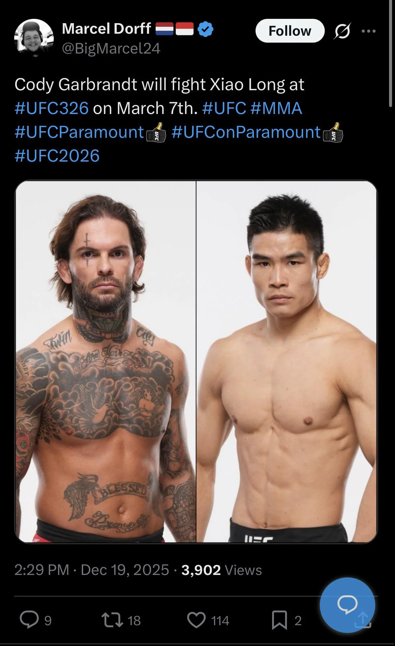Bookmark this post
Viewport: 395px width, 646px height.
pos(279,620)
